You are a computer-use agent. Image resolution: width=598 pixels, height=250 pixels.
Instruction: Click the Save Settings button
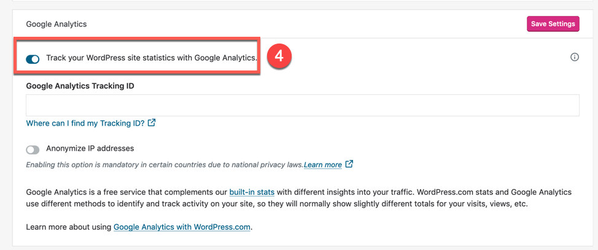click(x=553, y=24)
